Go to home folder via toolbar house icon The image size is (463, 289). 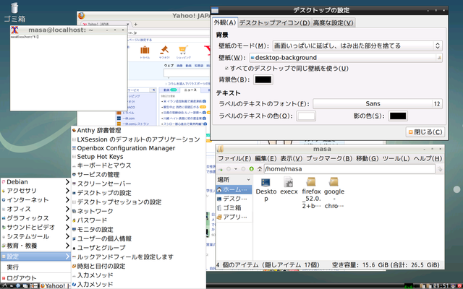tap(260, 169)
